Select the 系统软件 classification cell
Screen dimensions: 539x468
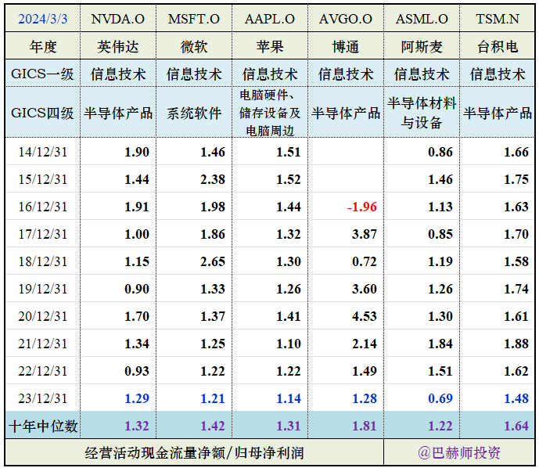tap(194, 113)
